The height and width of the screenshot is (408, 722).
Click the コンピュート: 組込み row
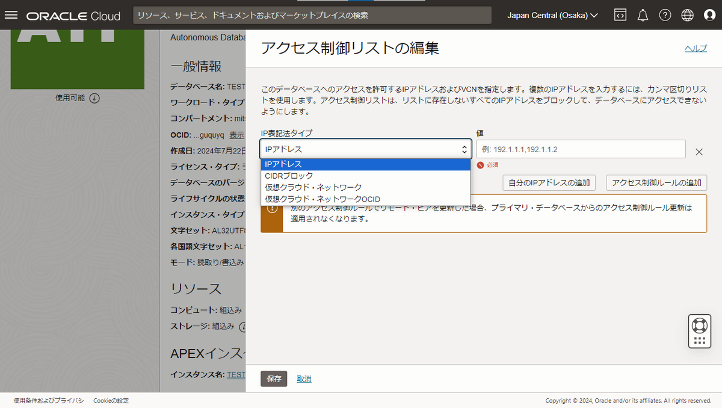click(x=206, y=310)
